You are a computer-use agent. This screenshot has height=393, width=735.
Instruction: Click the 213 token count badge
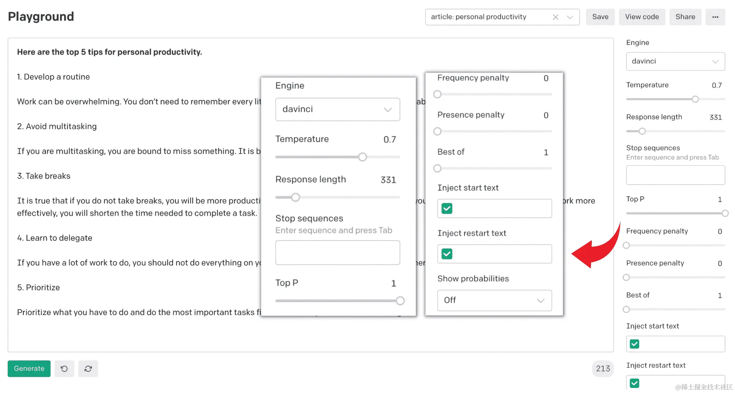click(x=603, y=369)
